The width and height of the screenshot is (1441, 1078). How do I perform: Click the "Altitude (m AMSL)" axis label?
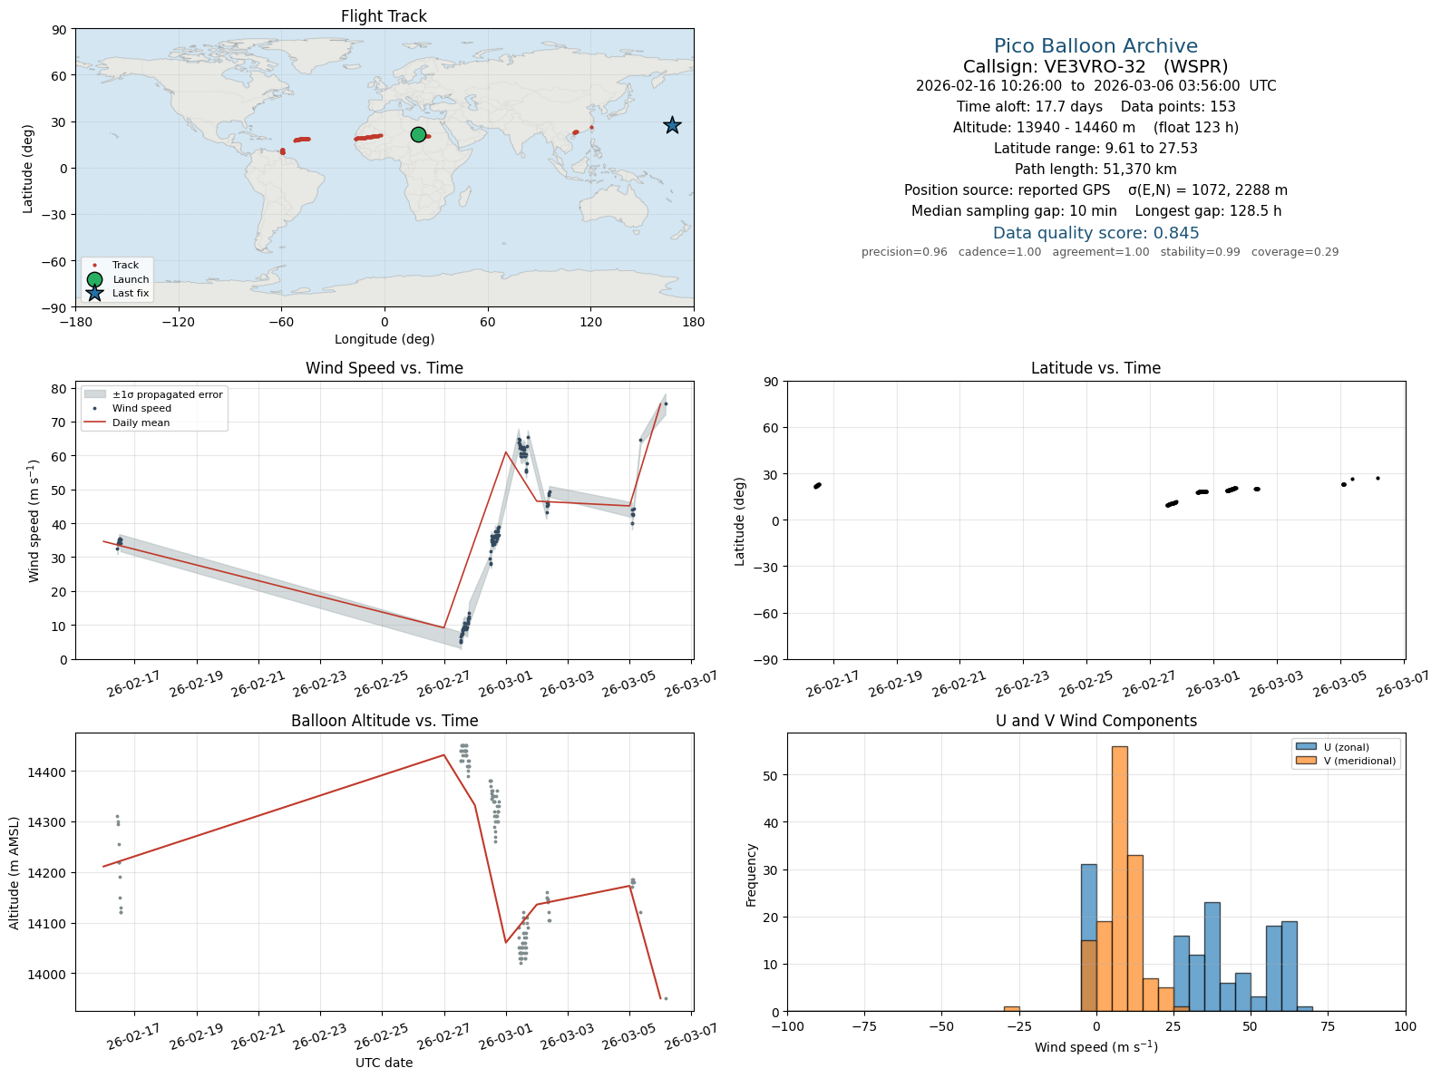[x=15, y=872]
